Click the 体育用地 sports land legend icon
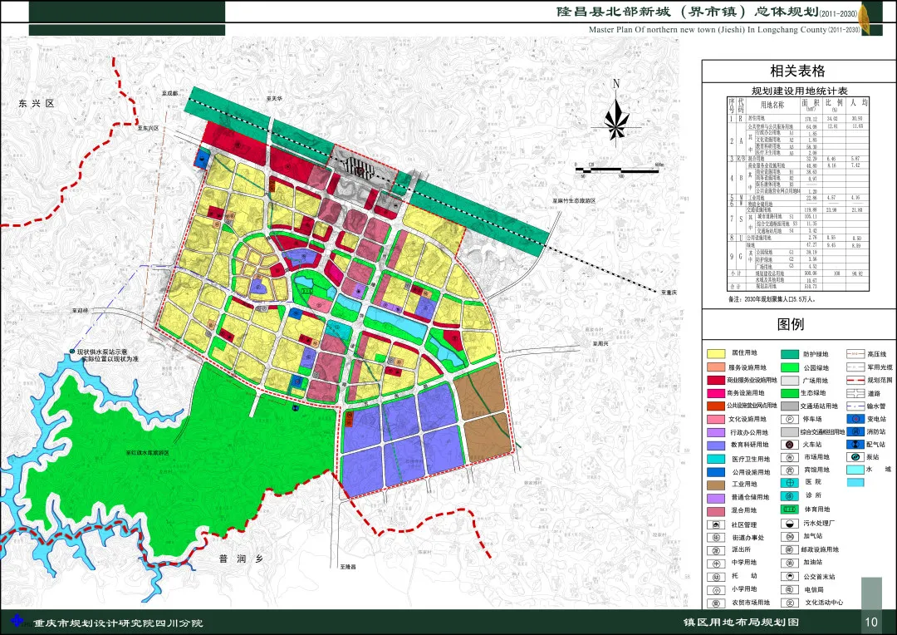 (x=788, y=509)
